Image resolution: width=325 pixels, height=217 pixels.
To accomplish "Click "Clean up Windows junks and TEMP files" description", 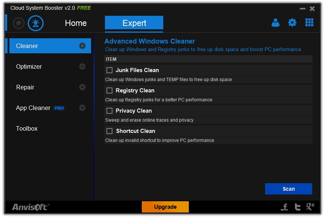I will pyautogui.click(x=169, y=80).
